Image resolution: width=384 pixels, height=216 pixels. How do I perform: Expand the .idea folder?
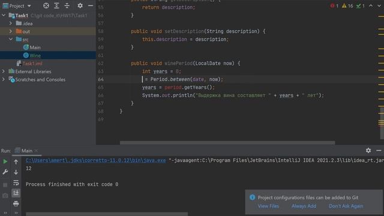(11, 23)
